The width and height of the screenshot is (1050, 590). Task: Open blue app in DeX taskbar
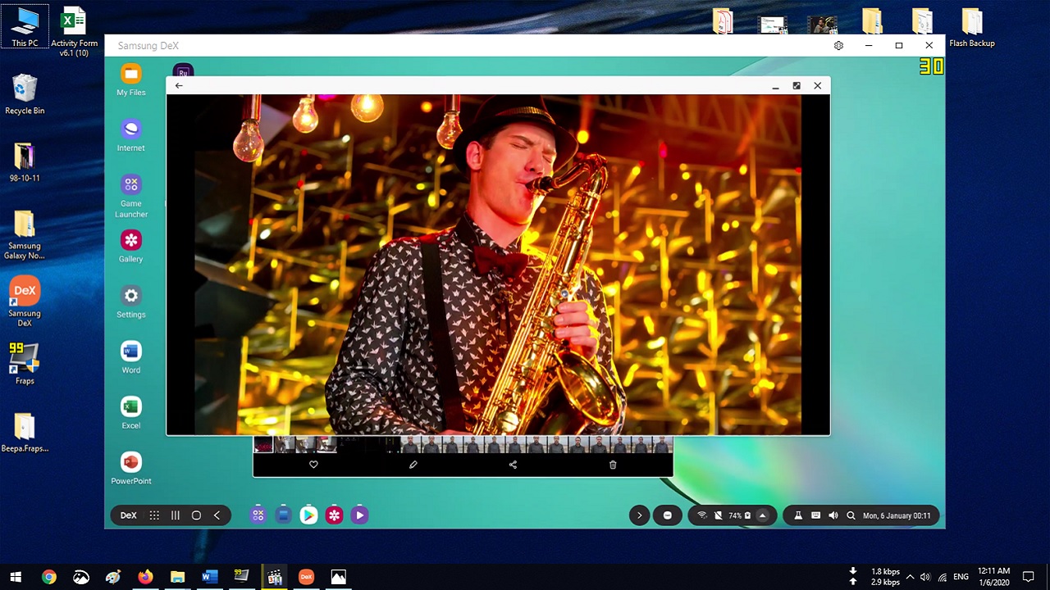pyautogui.click(x=283, y=515)
